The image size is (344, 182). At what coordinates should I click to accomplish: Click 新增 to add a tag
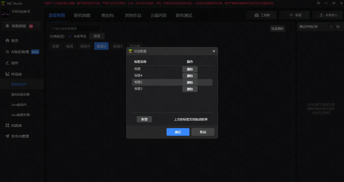tap(144, 119)
